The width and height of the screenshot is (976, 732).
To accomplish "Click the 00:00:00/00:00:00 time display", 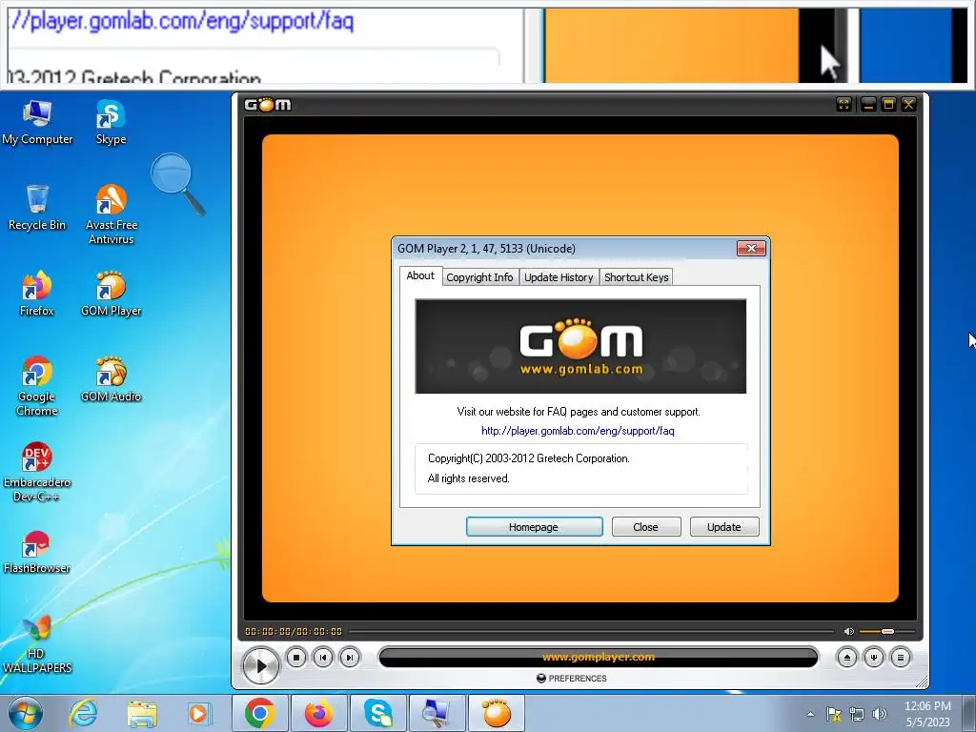I will pos(294,631).
